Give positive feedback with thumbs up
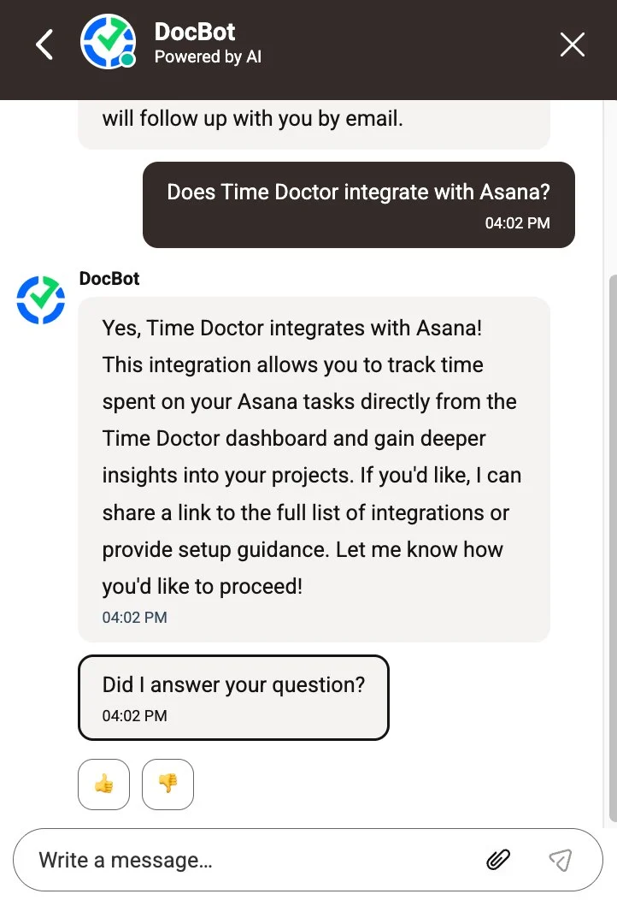The width and height of the screenshot is (617, 900). point(103,785)
